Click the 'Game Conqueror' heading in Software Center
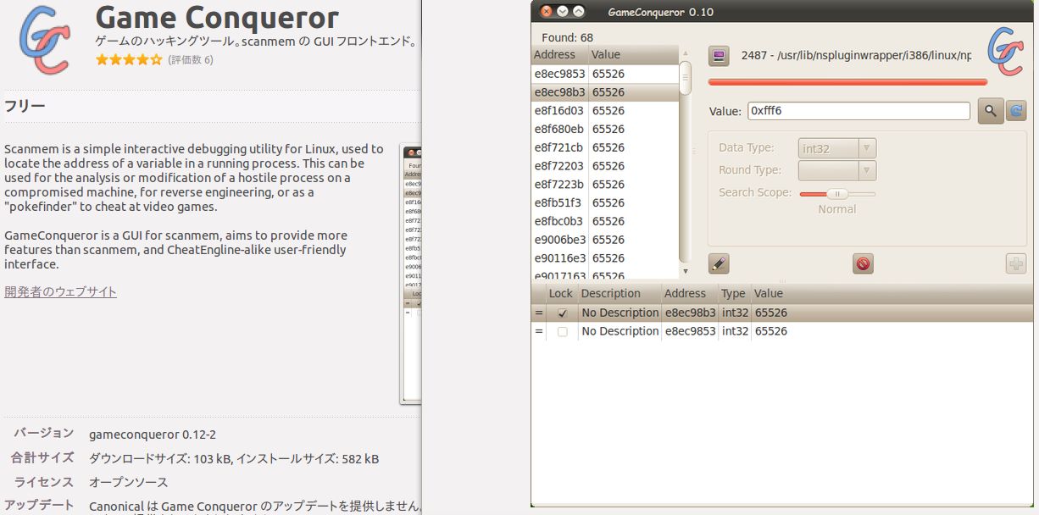This screenshot has height=515, width=1039. coord(217,17)
